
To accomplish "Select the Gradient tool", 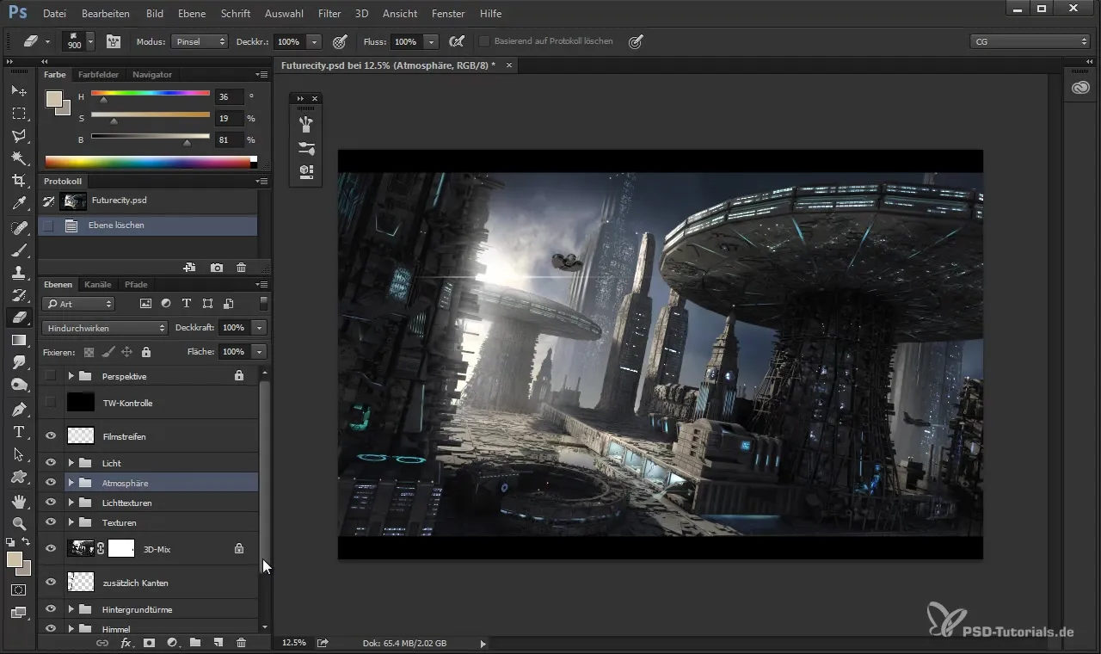I will pos(19,340).
